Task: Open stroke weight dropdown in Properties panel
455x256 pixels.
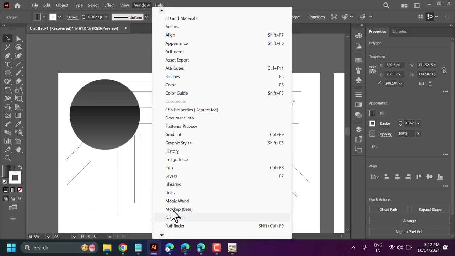Action: click(x=418, y=123)
